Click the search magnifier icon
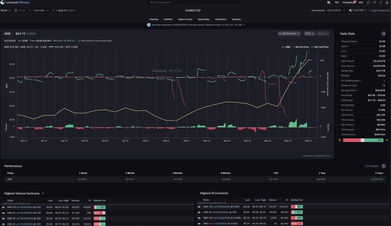This screenshot has height=226, width=391. coord(151,2)
